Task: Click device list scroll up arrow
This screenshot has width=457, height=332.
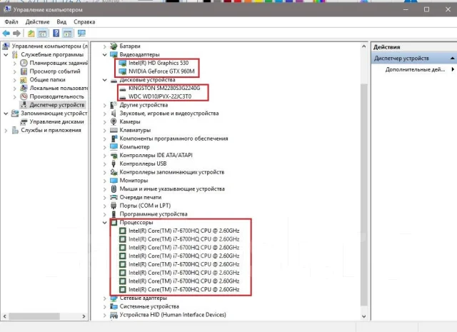Action: 363,46
